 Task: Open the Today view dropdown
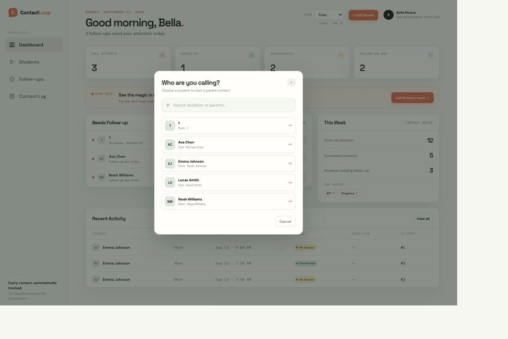pyautogui.click(x=329, y=15)
